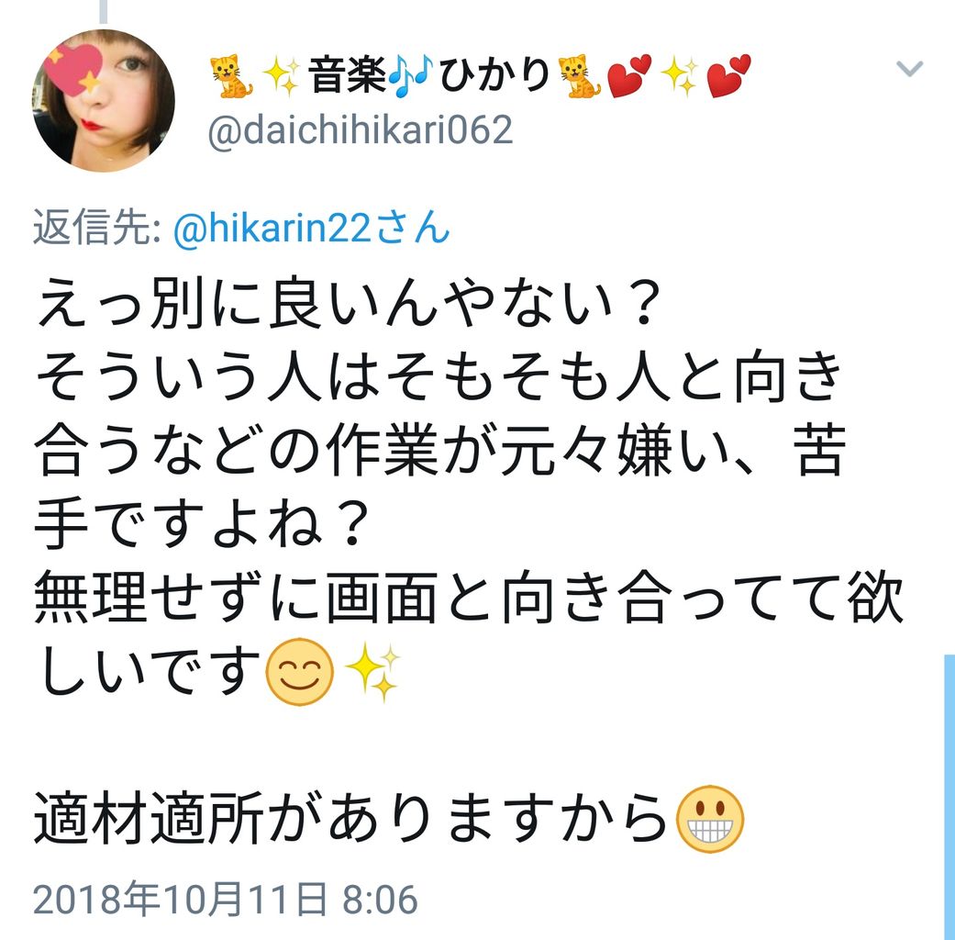The height and width of the screenshot is (940, 955).
Task: Click the last red hearts emoji in name
Action: click(729, 76)
